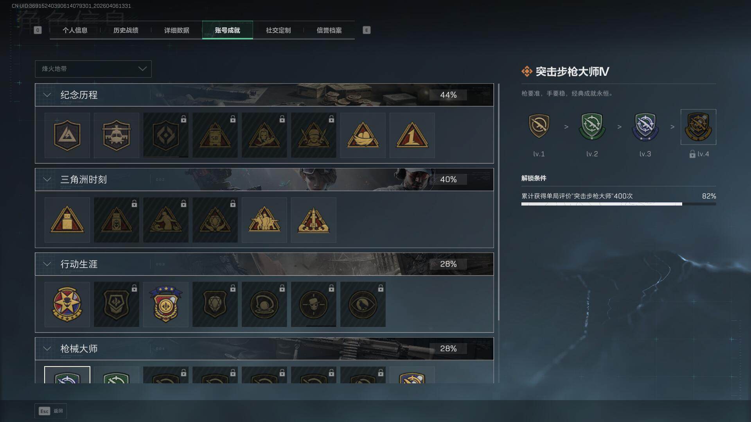Select the three-star gold crest badge
751x422 pixels.
pyautogui.click(x=165, y=304)
